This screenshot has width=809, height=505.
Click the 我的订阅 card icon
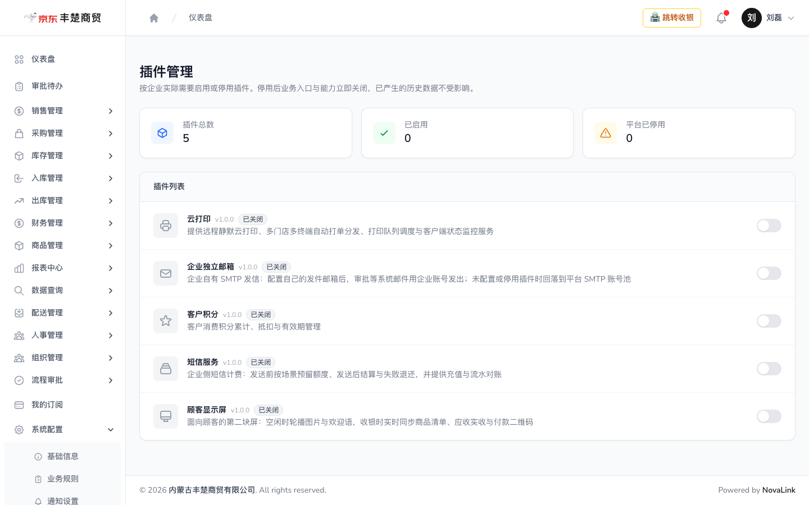coord(19,405)
